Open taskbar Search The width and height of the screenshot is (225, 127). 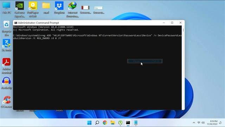(97, 123)
